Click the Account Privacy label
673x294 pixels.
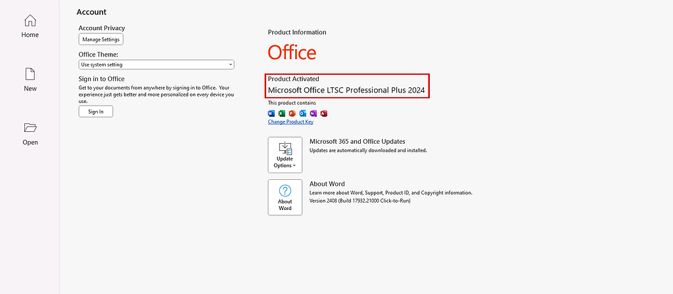click(102, 28)
